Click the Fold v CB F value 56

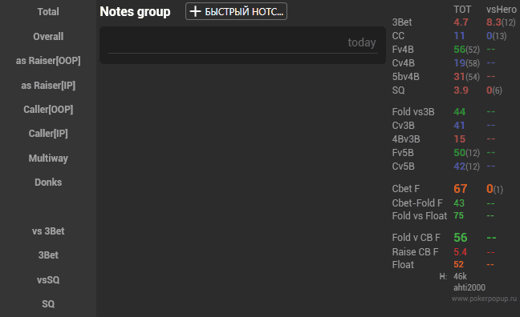coord(461,237)
